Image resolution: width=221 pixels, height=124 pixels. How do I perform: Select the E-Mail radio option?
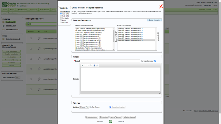pos(61,20)
